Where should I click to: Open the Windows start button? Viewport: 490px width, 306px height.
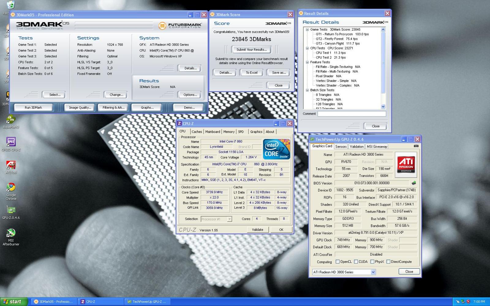pyautogui.click(x=14, y=302)
